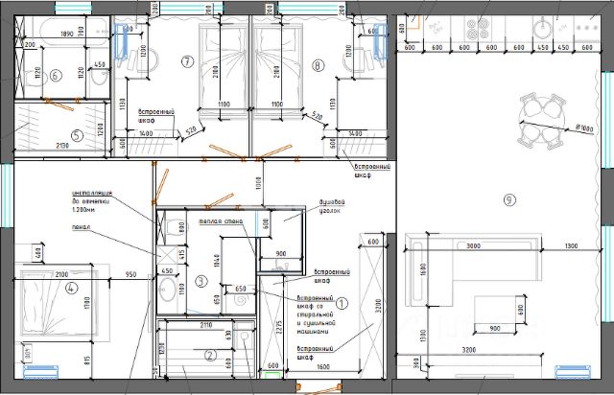Select the bed in room 7
The image size is (614, 395).
click(x=224, y=70)
